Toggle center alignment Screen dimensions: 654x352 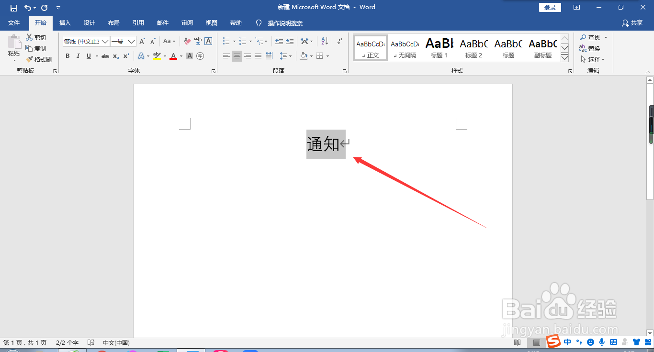[237, 56]
